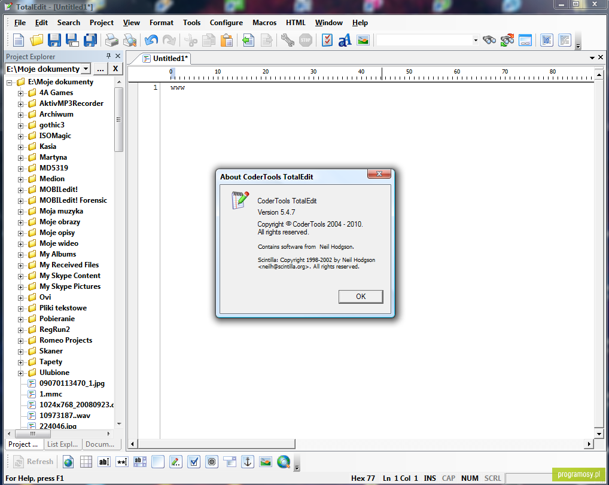The width and height of the screenshot is (609, 485).
Task: Open Print Preview from toolbar
Action: coord(130,40)
